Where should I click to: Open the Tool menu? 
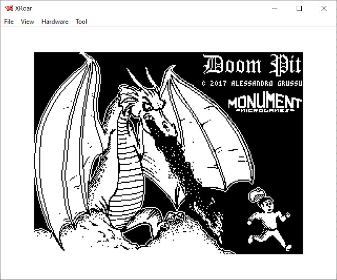(81, 21)
